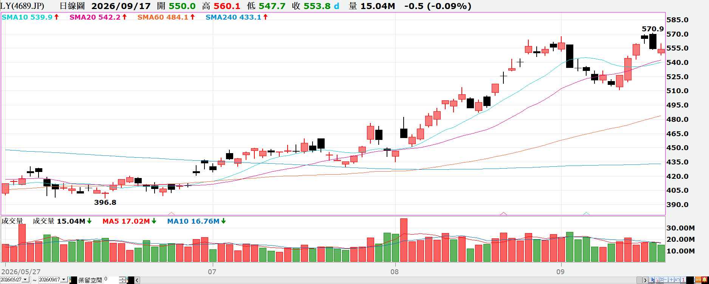Click the 保留空間 number input field
The height and width of the screenshot is (284, 709).
point(111,280)
